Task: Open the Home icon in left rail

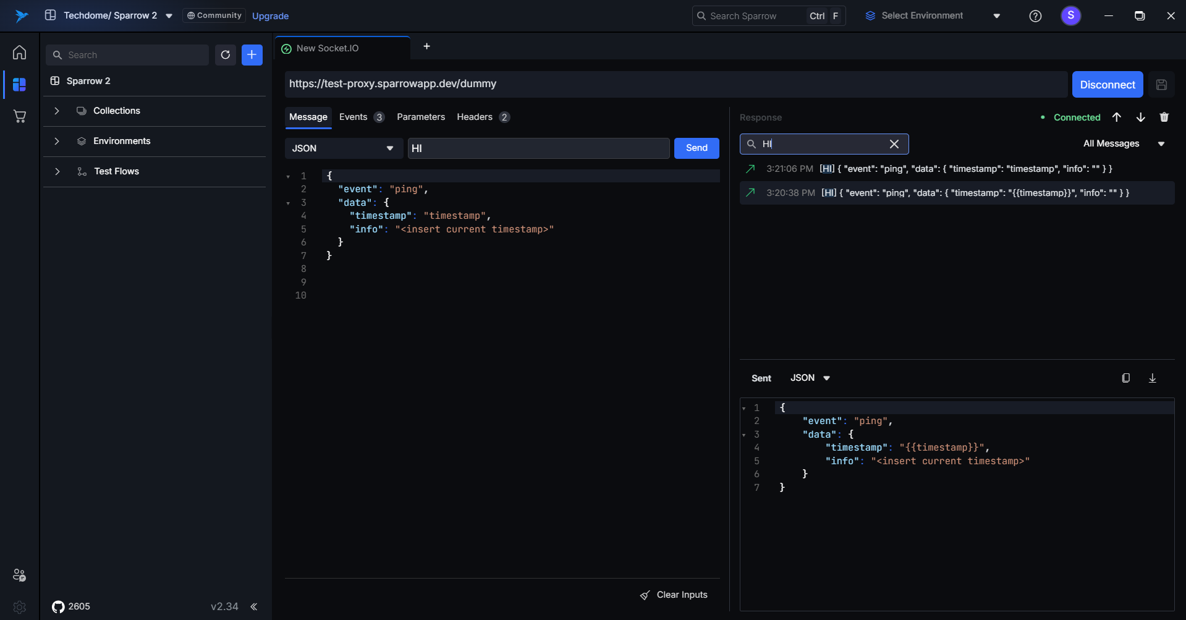Action: (20, 53)
